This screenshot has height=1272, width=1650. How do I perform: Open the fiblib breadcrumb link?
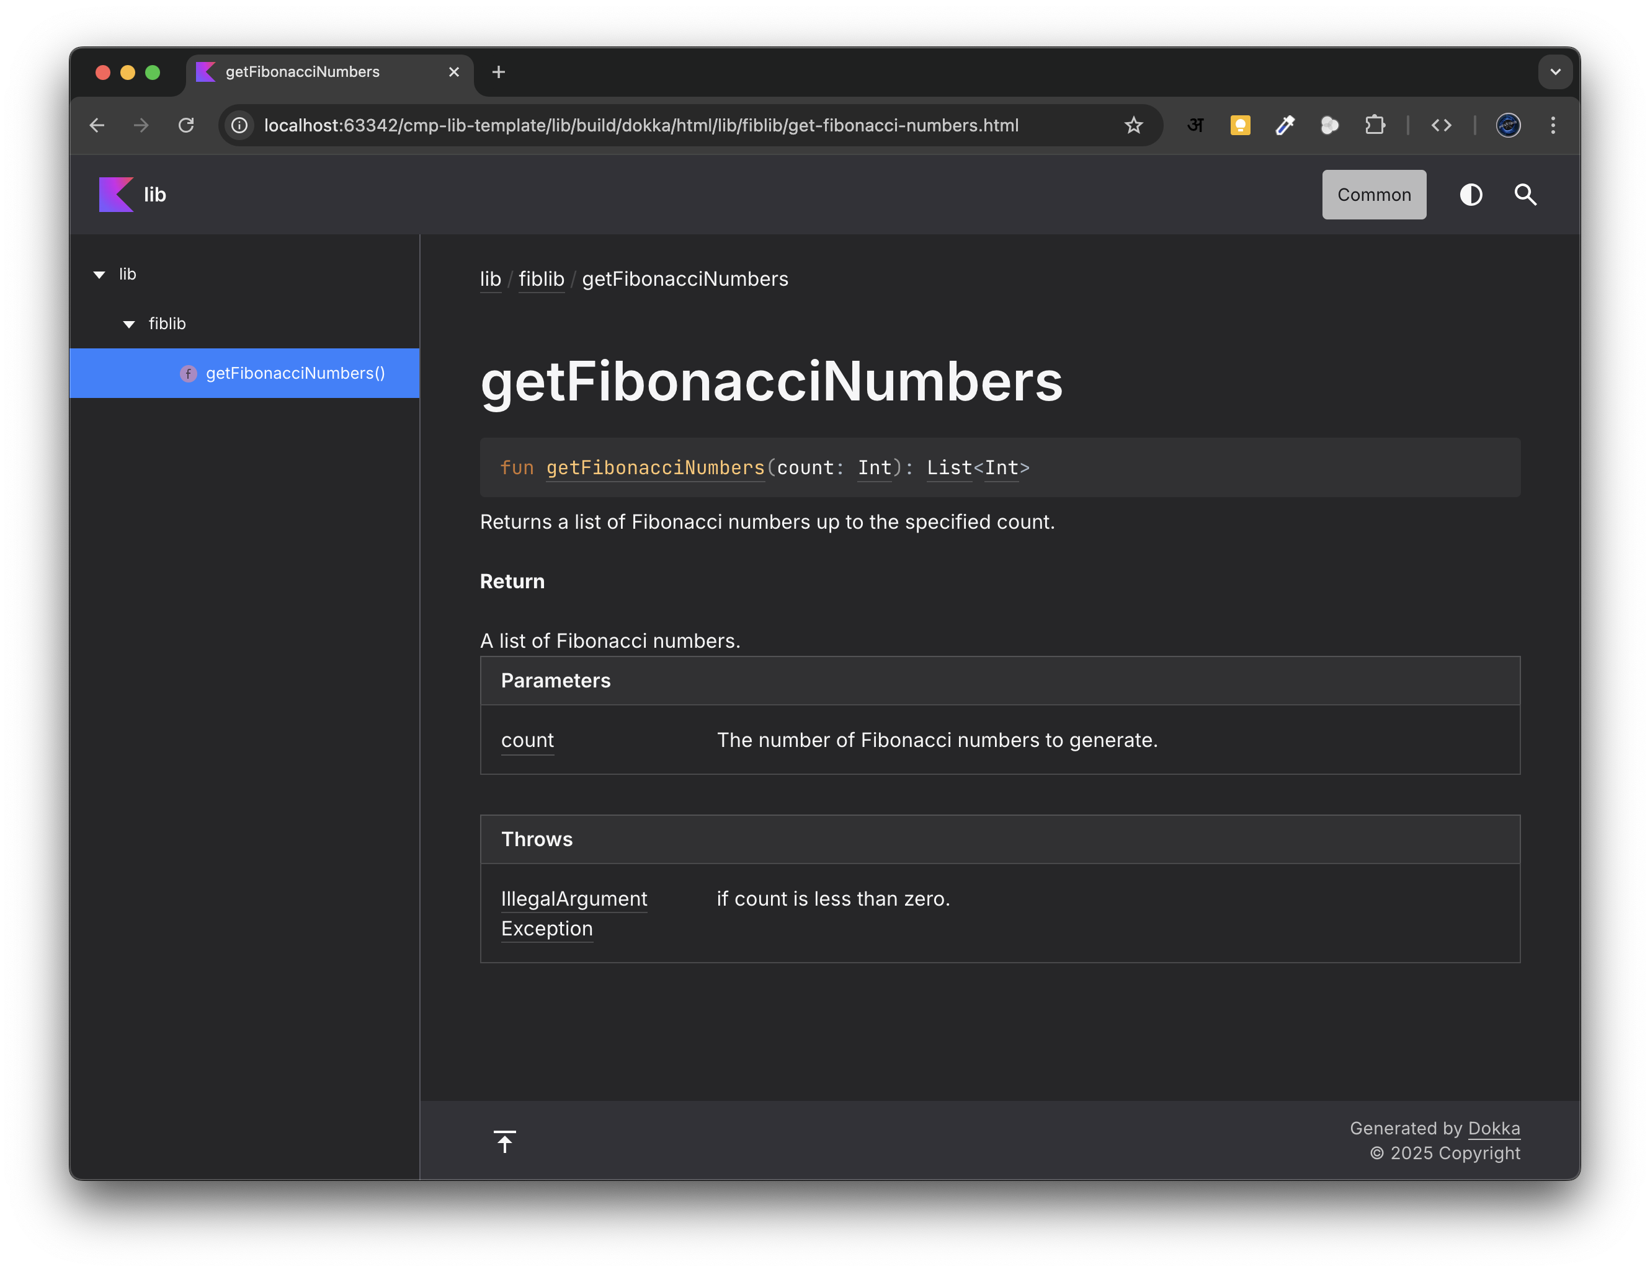point(541,278)
